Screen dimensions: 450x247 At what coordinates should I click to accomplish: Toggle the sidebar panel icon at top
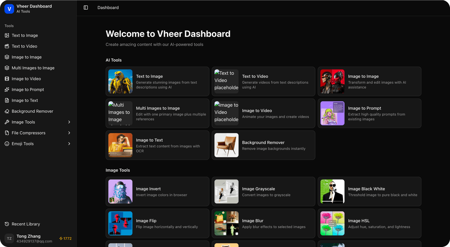click(x=86, y=7)
